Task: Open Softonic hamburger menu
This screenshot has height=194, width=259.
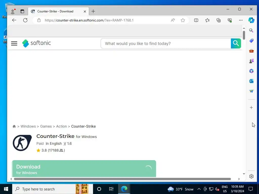Action: pyautogui.click(x=14, y=43)
